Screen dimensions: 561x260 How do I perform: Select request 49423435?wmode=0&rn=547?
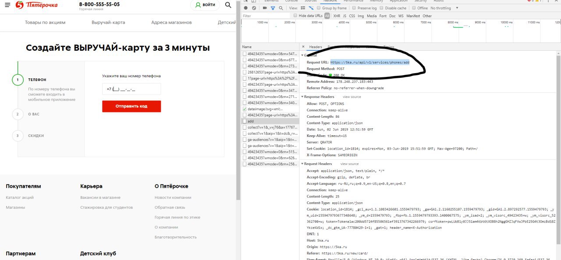(270, 53)
